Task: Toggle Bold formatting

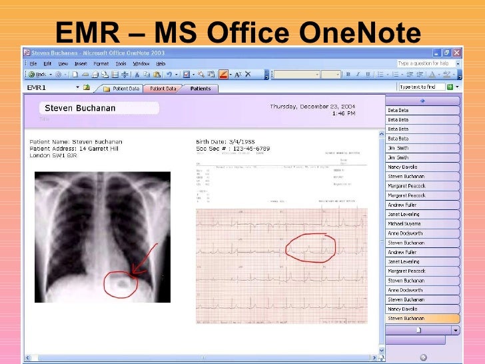Action: point(348,74)
